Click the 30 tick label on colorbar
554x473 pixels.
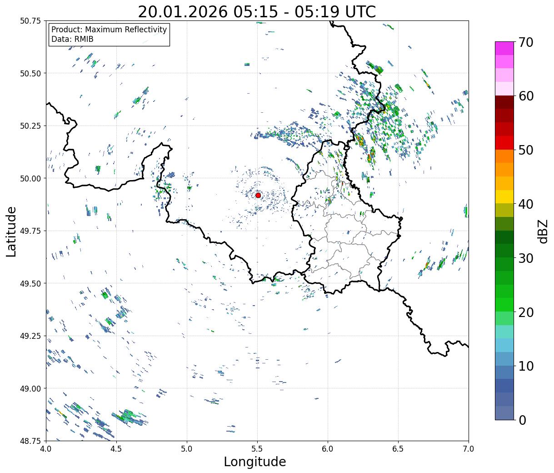526,258
